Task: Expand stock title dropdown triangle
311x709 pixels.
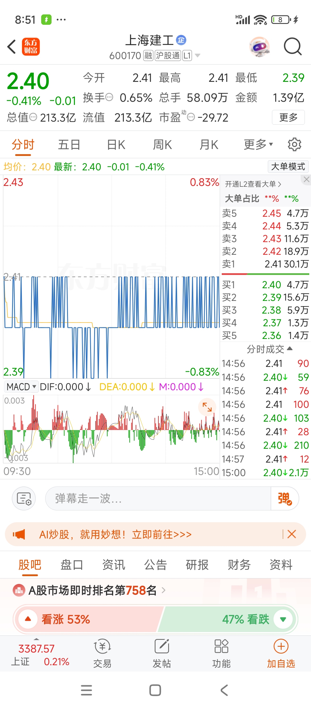Action: click(198, 55)
